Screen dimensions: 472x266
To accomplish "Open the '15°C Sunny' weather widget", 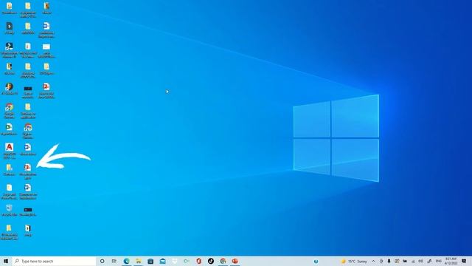I will tap(354, 262).
